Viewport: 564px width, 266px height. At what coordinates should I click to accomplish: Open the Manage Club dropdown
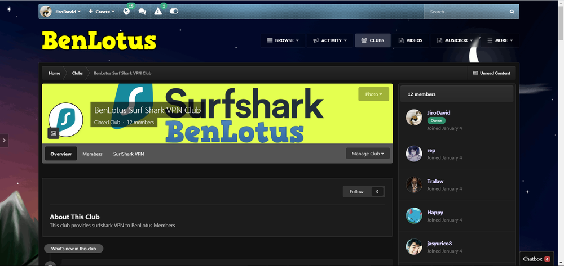pyautogui.click(x=368, y=154)
